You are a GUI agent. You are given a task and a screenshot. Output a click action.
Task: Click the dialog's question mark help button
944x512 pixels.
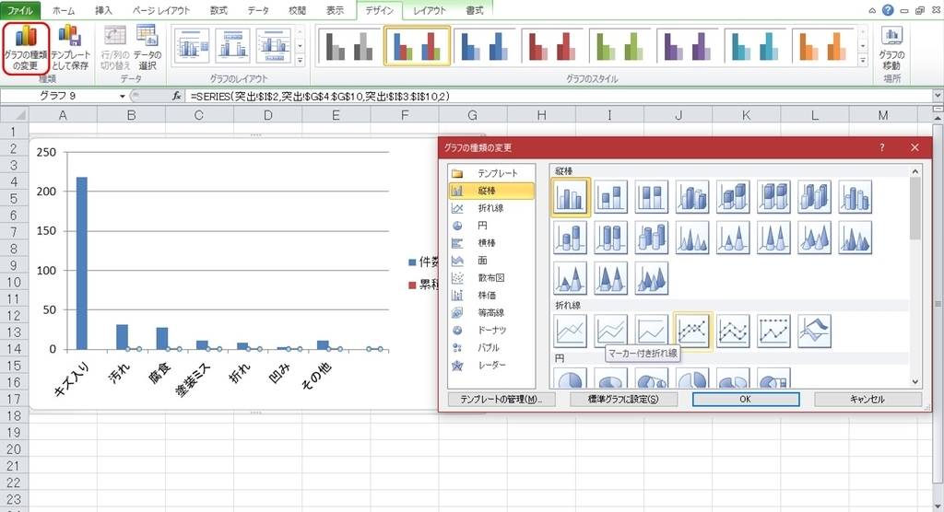pos(882,147)
